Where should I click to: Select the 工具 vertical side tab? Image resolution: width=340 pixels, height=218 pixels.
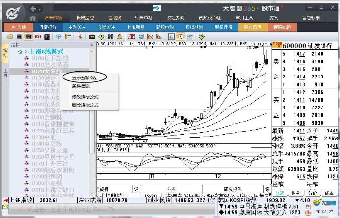(5, 73)
